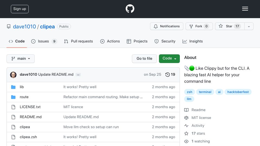
Task: Open the Pull requests tab
Action: coord(79,41)
